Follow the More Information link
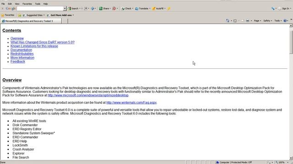The height and width of the screenshot is (164, 293). click(x=22, y=58)
